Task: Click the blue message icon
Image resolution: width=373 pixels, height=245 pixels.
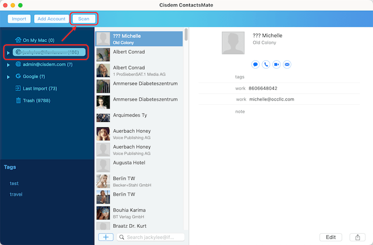Action: coord(256,64)
